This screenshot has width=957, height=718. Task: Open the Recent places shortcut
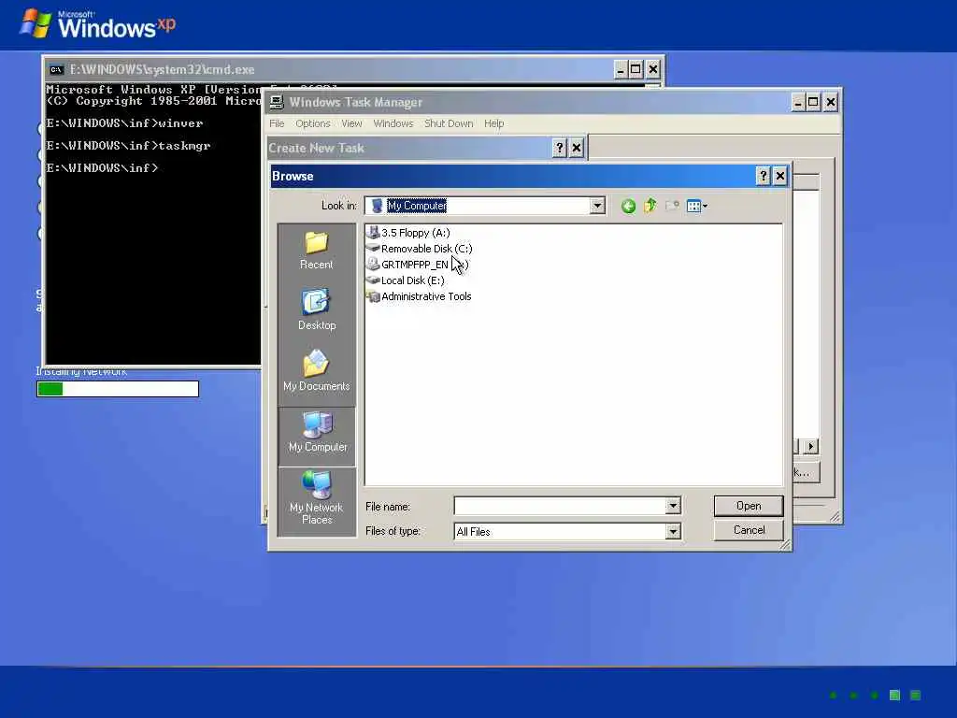pos(316,251)
